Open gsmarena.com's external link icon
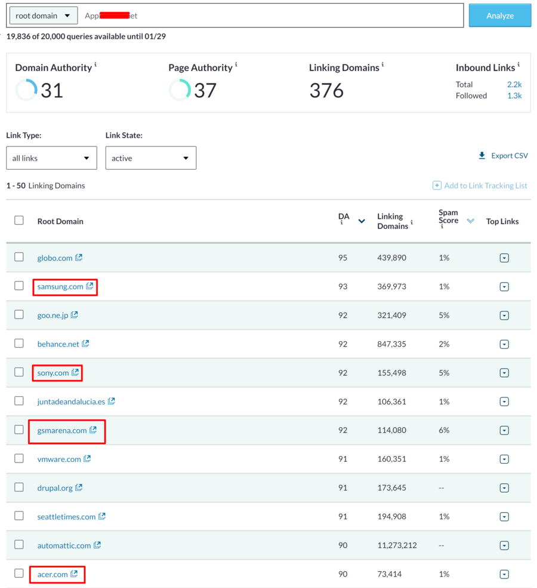 tap(93, 430)
